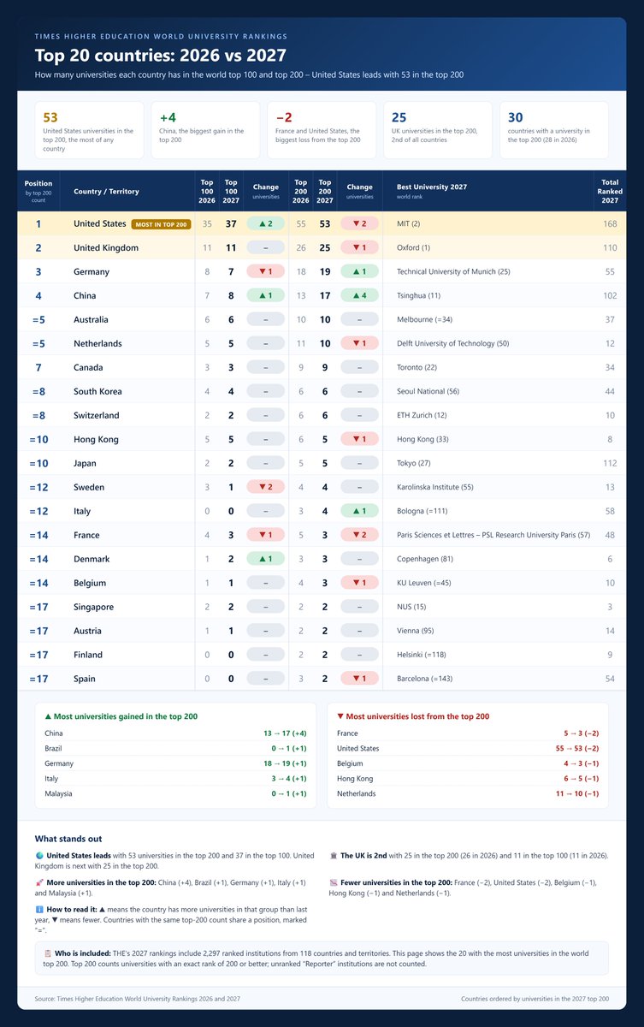This screenshot has height=1027, width=644.
Task: Select the −2 France and United States stat card
Action: click(322, 130)
